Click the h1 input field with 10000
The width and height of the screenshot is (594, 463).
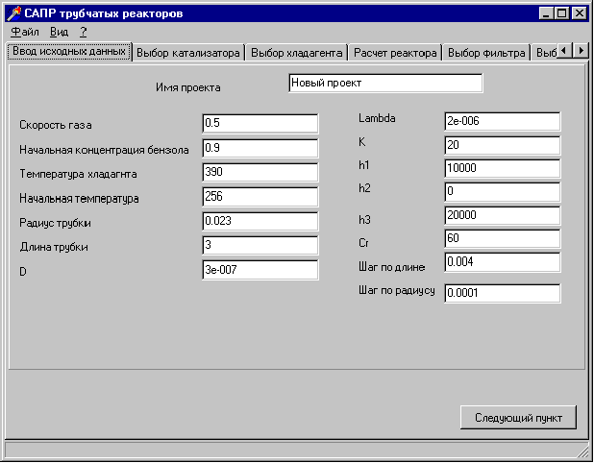pos(503,168)
